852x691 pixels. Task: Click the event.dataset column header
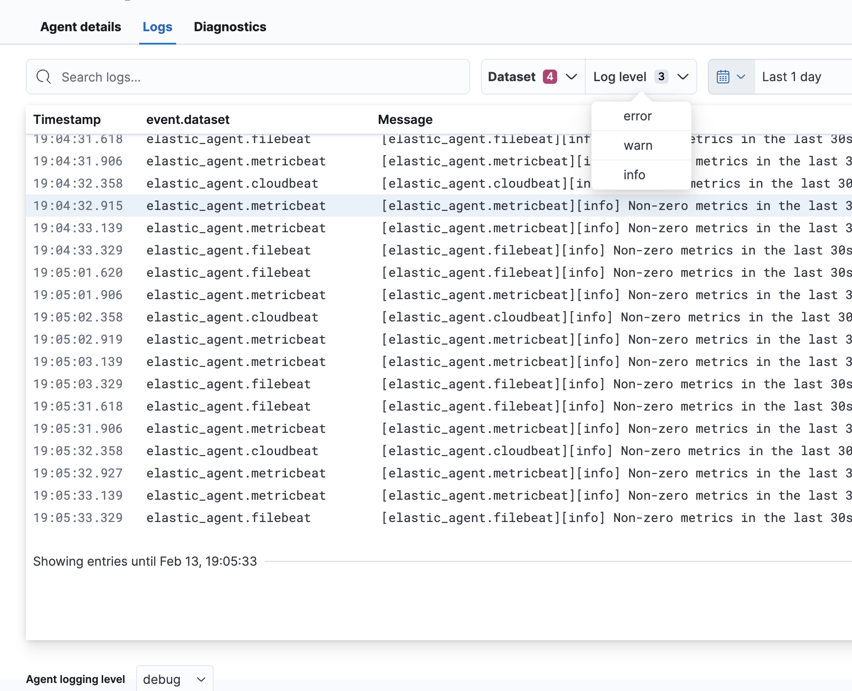[188, 119]
